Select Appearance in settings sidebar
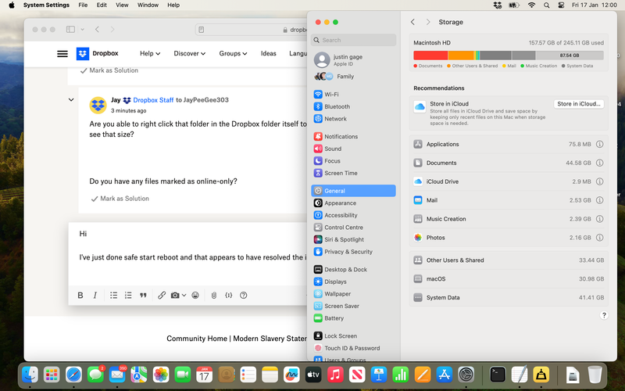 [340, 203]
